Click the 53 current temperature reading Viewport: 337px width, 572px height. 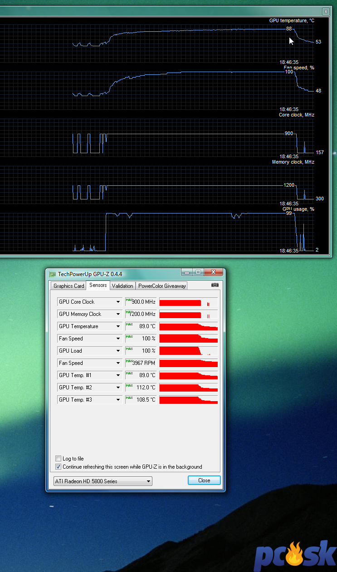318,42
